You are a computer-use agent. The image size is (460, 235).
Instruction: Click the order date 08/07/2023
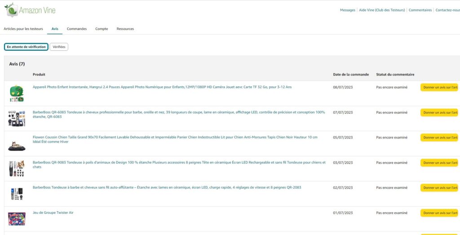point(343,88)
